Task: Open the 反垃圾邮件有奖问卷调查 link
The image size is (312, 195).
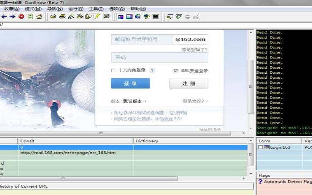Action: pyautogui.click(x=139, y=113)
